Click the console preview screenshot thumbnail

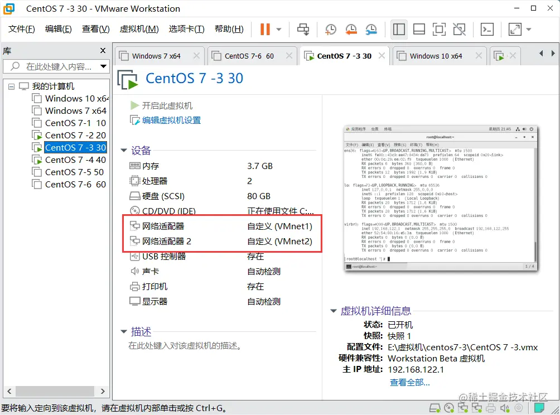pyautogui.click(x=440, y=199)
